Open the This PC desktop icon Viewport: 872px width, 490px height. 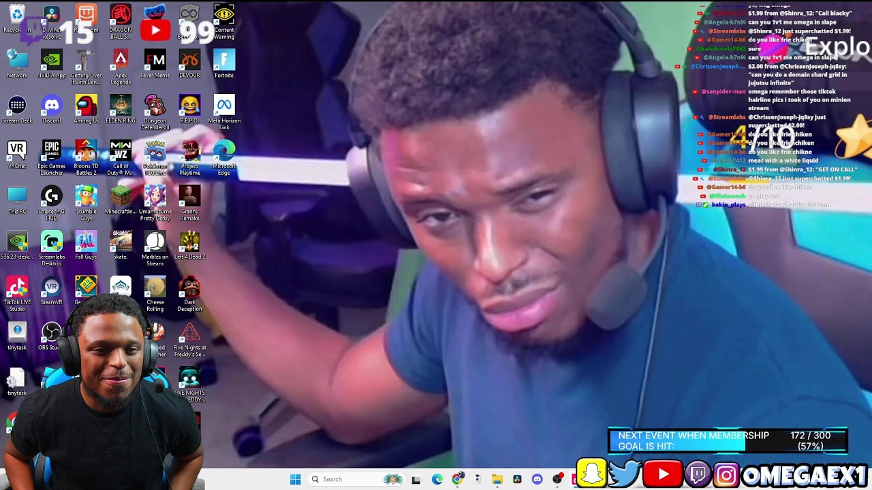17,200
